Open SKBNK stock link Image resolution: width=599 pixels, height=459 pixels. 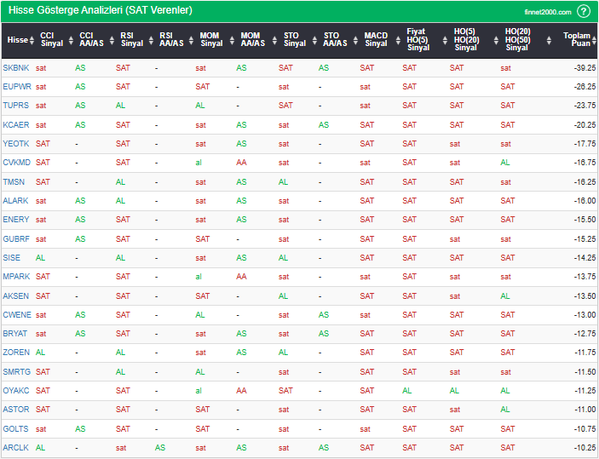[x=16, y=68]
